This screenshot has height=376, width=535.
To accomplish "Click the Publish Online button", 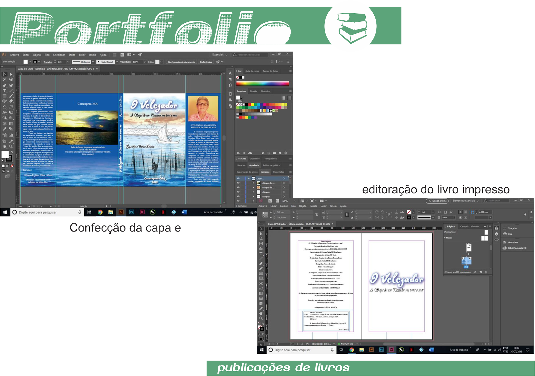I will (437, 201).
